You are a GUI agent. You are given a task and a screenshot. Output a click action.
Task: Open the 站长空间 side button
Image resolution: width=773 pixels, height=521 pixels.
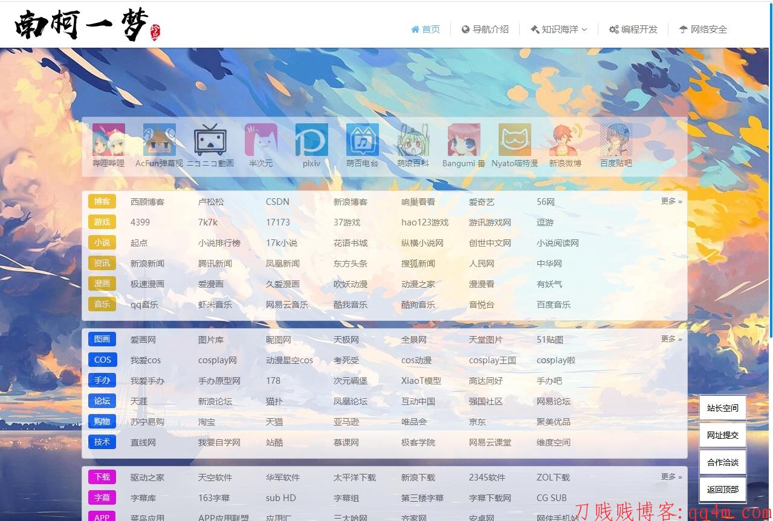(723, 408)
